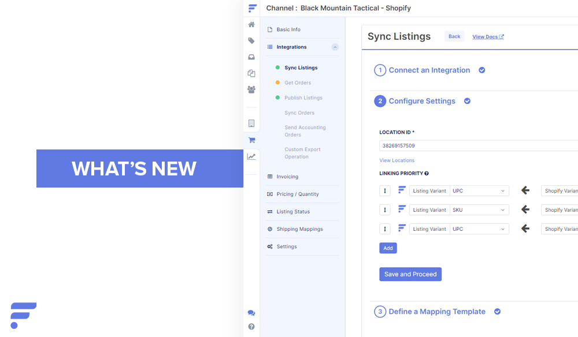This screenshot has height=337, width=578.
Task: Click the Shopify Variant field in first row
Action: click(x=560, y=191)
